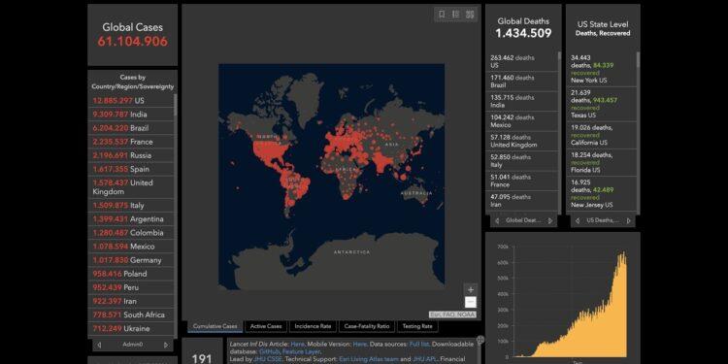
Task: Open the basemap gallery grid icon
Action: 470,15
